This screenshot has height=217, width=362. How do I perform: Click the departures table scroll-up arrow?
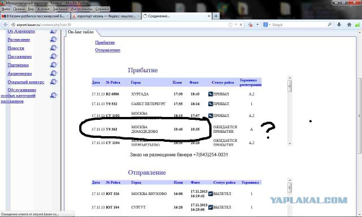(x=290, y=180)
